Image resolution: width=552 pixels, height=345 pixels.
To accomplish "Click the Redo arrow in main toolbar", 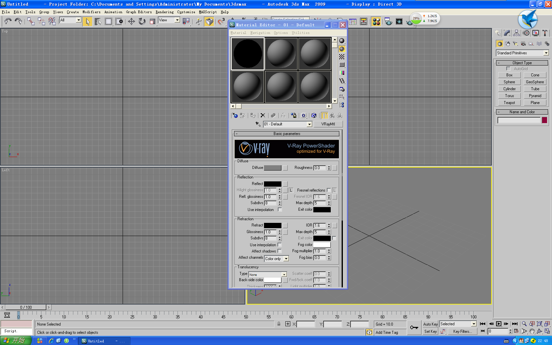I will [x=18, y=21].
